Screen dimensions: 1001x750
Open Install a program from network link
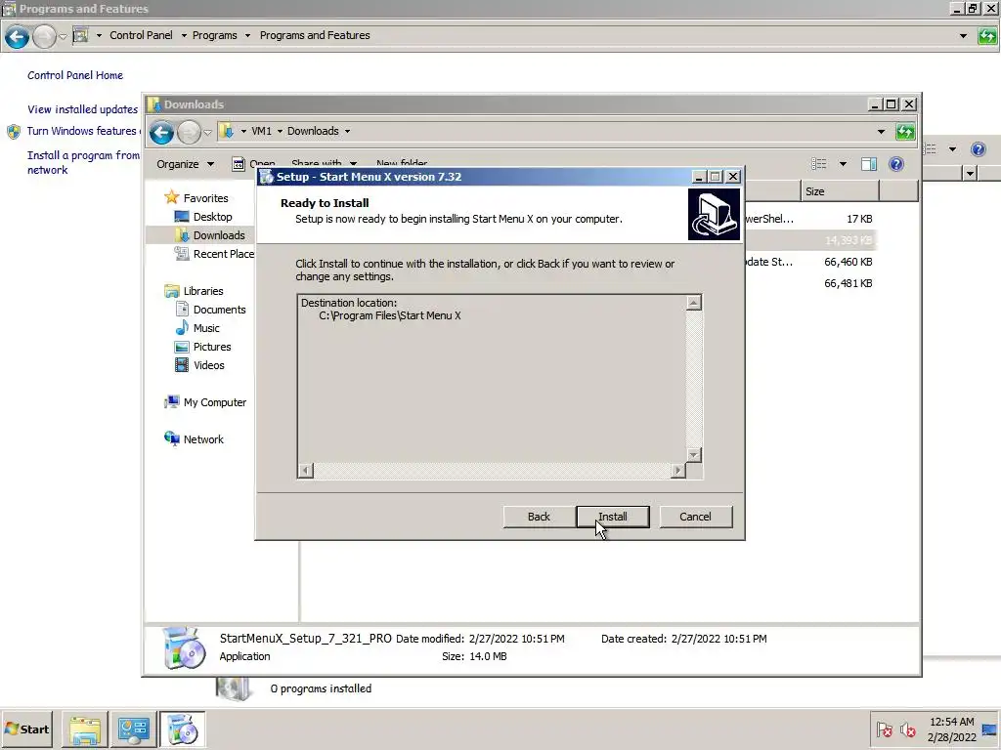83,163
